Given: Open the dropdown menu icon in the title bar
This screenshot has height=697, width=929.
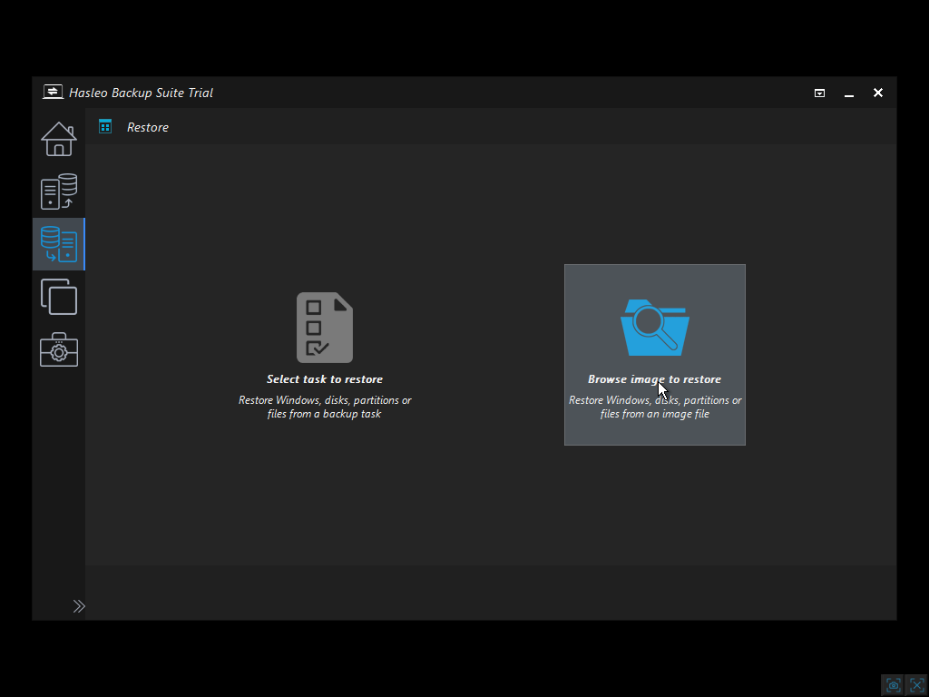Looking at the screenshot, I should click(819, 93).
